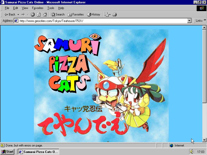Open the Forward history dropdown arrow
Screen dimensions: 207x155
[28, 14]
